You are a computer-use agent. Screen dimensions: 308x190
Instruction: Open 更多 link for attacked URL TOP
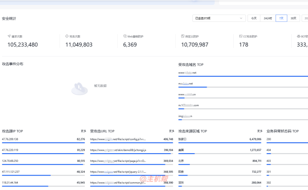tap(172, 131)
